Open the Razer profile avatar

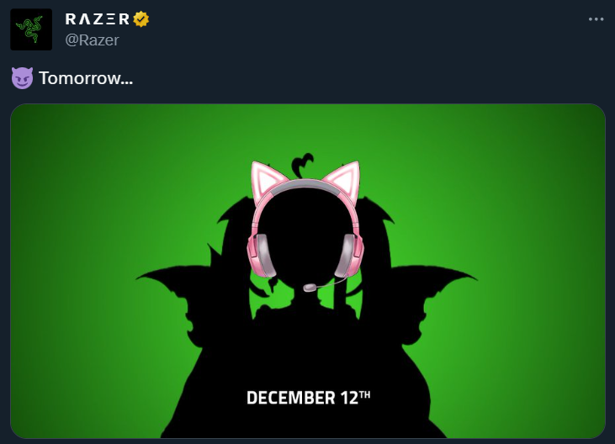coord(31,29)
